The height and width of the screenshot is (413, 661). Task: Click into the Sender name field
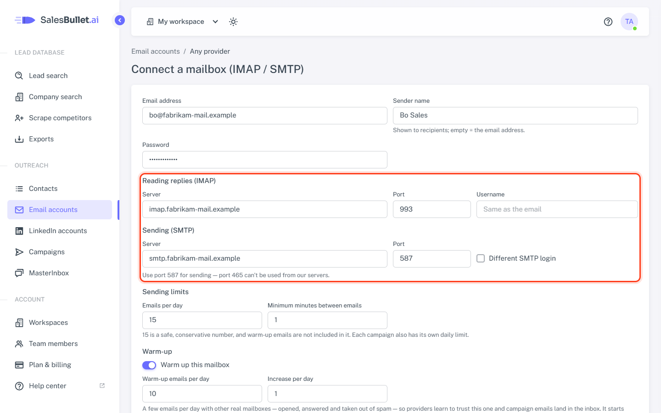515,116
